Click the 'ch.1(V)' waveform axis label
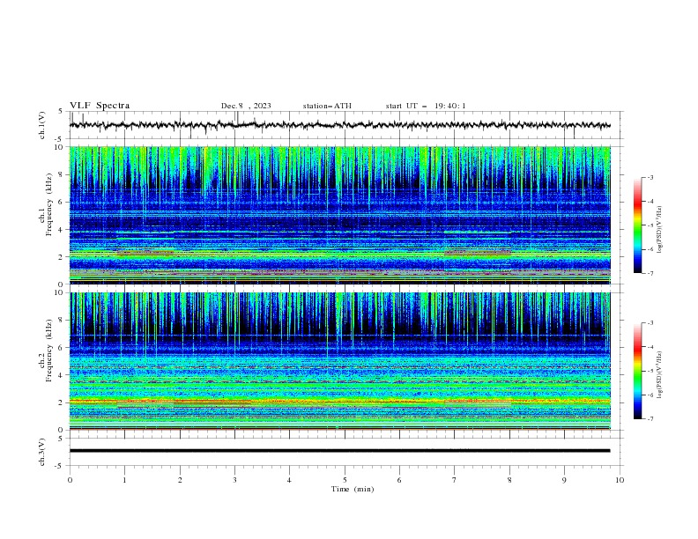 point(42,125)
